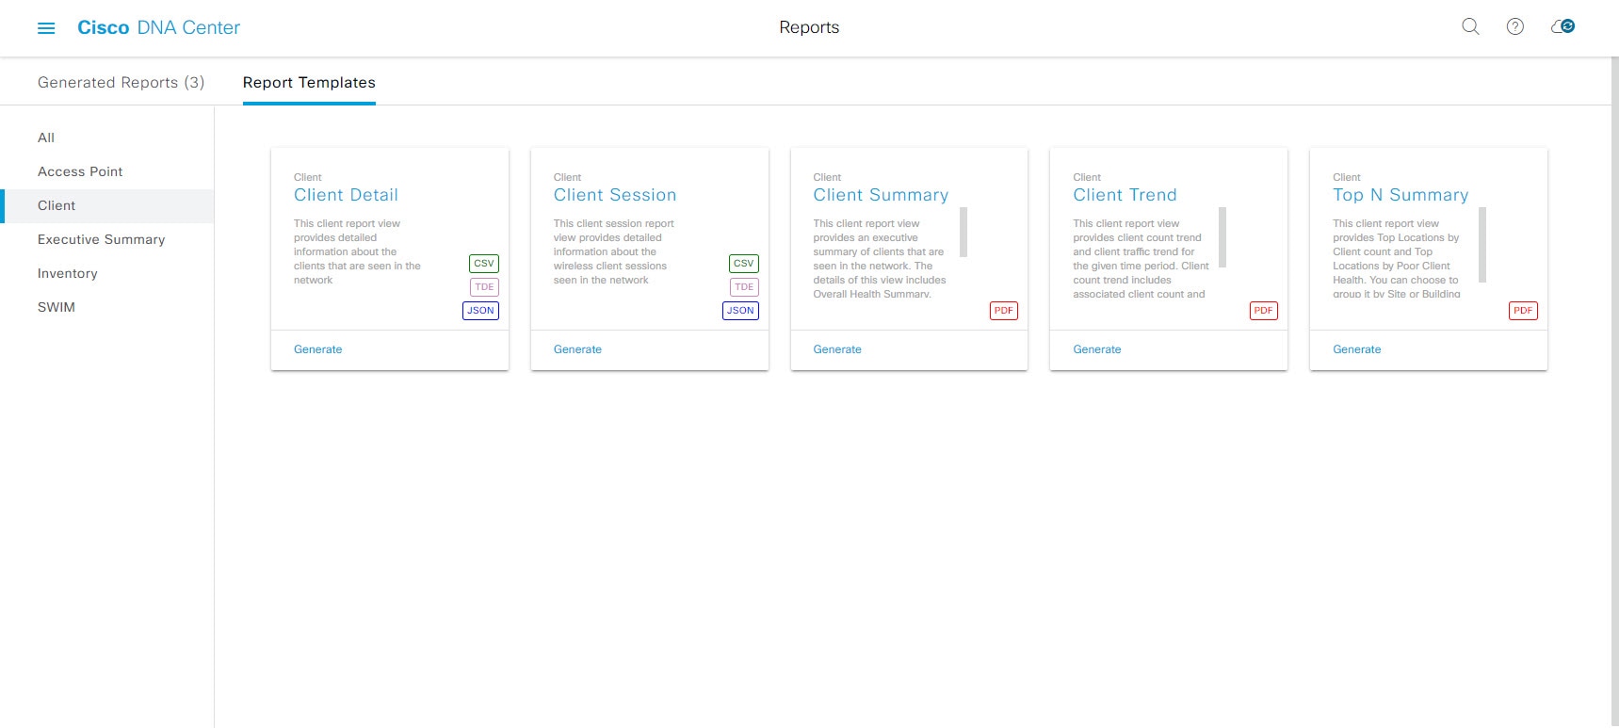Open the Top N Summary template title
The height and width of the screenshot is (728, 1619).
click(x=1400, y=195)
